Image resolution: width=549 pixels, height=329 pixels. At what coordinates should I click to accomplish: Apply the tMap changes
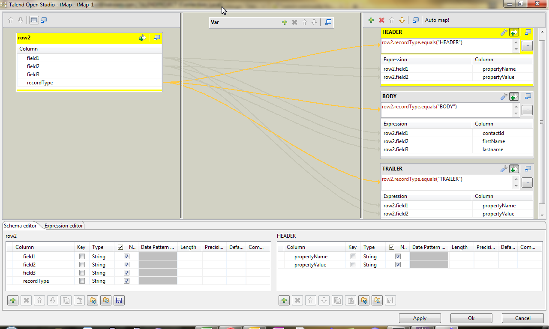coord(419,318)
